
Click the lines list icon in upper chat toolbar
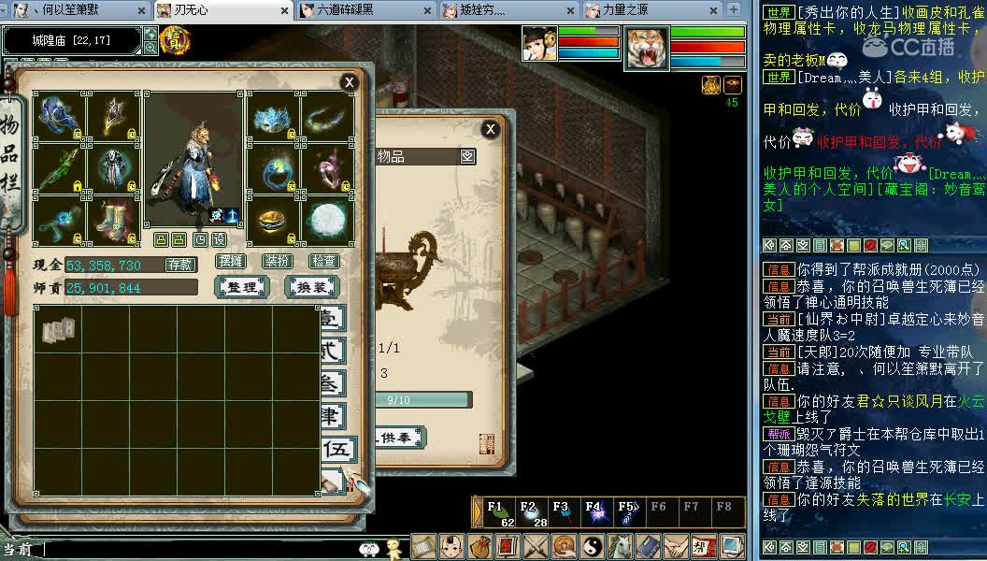(820, 246)
